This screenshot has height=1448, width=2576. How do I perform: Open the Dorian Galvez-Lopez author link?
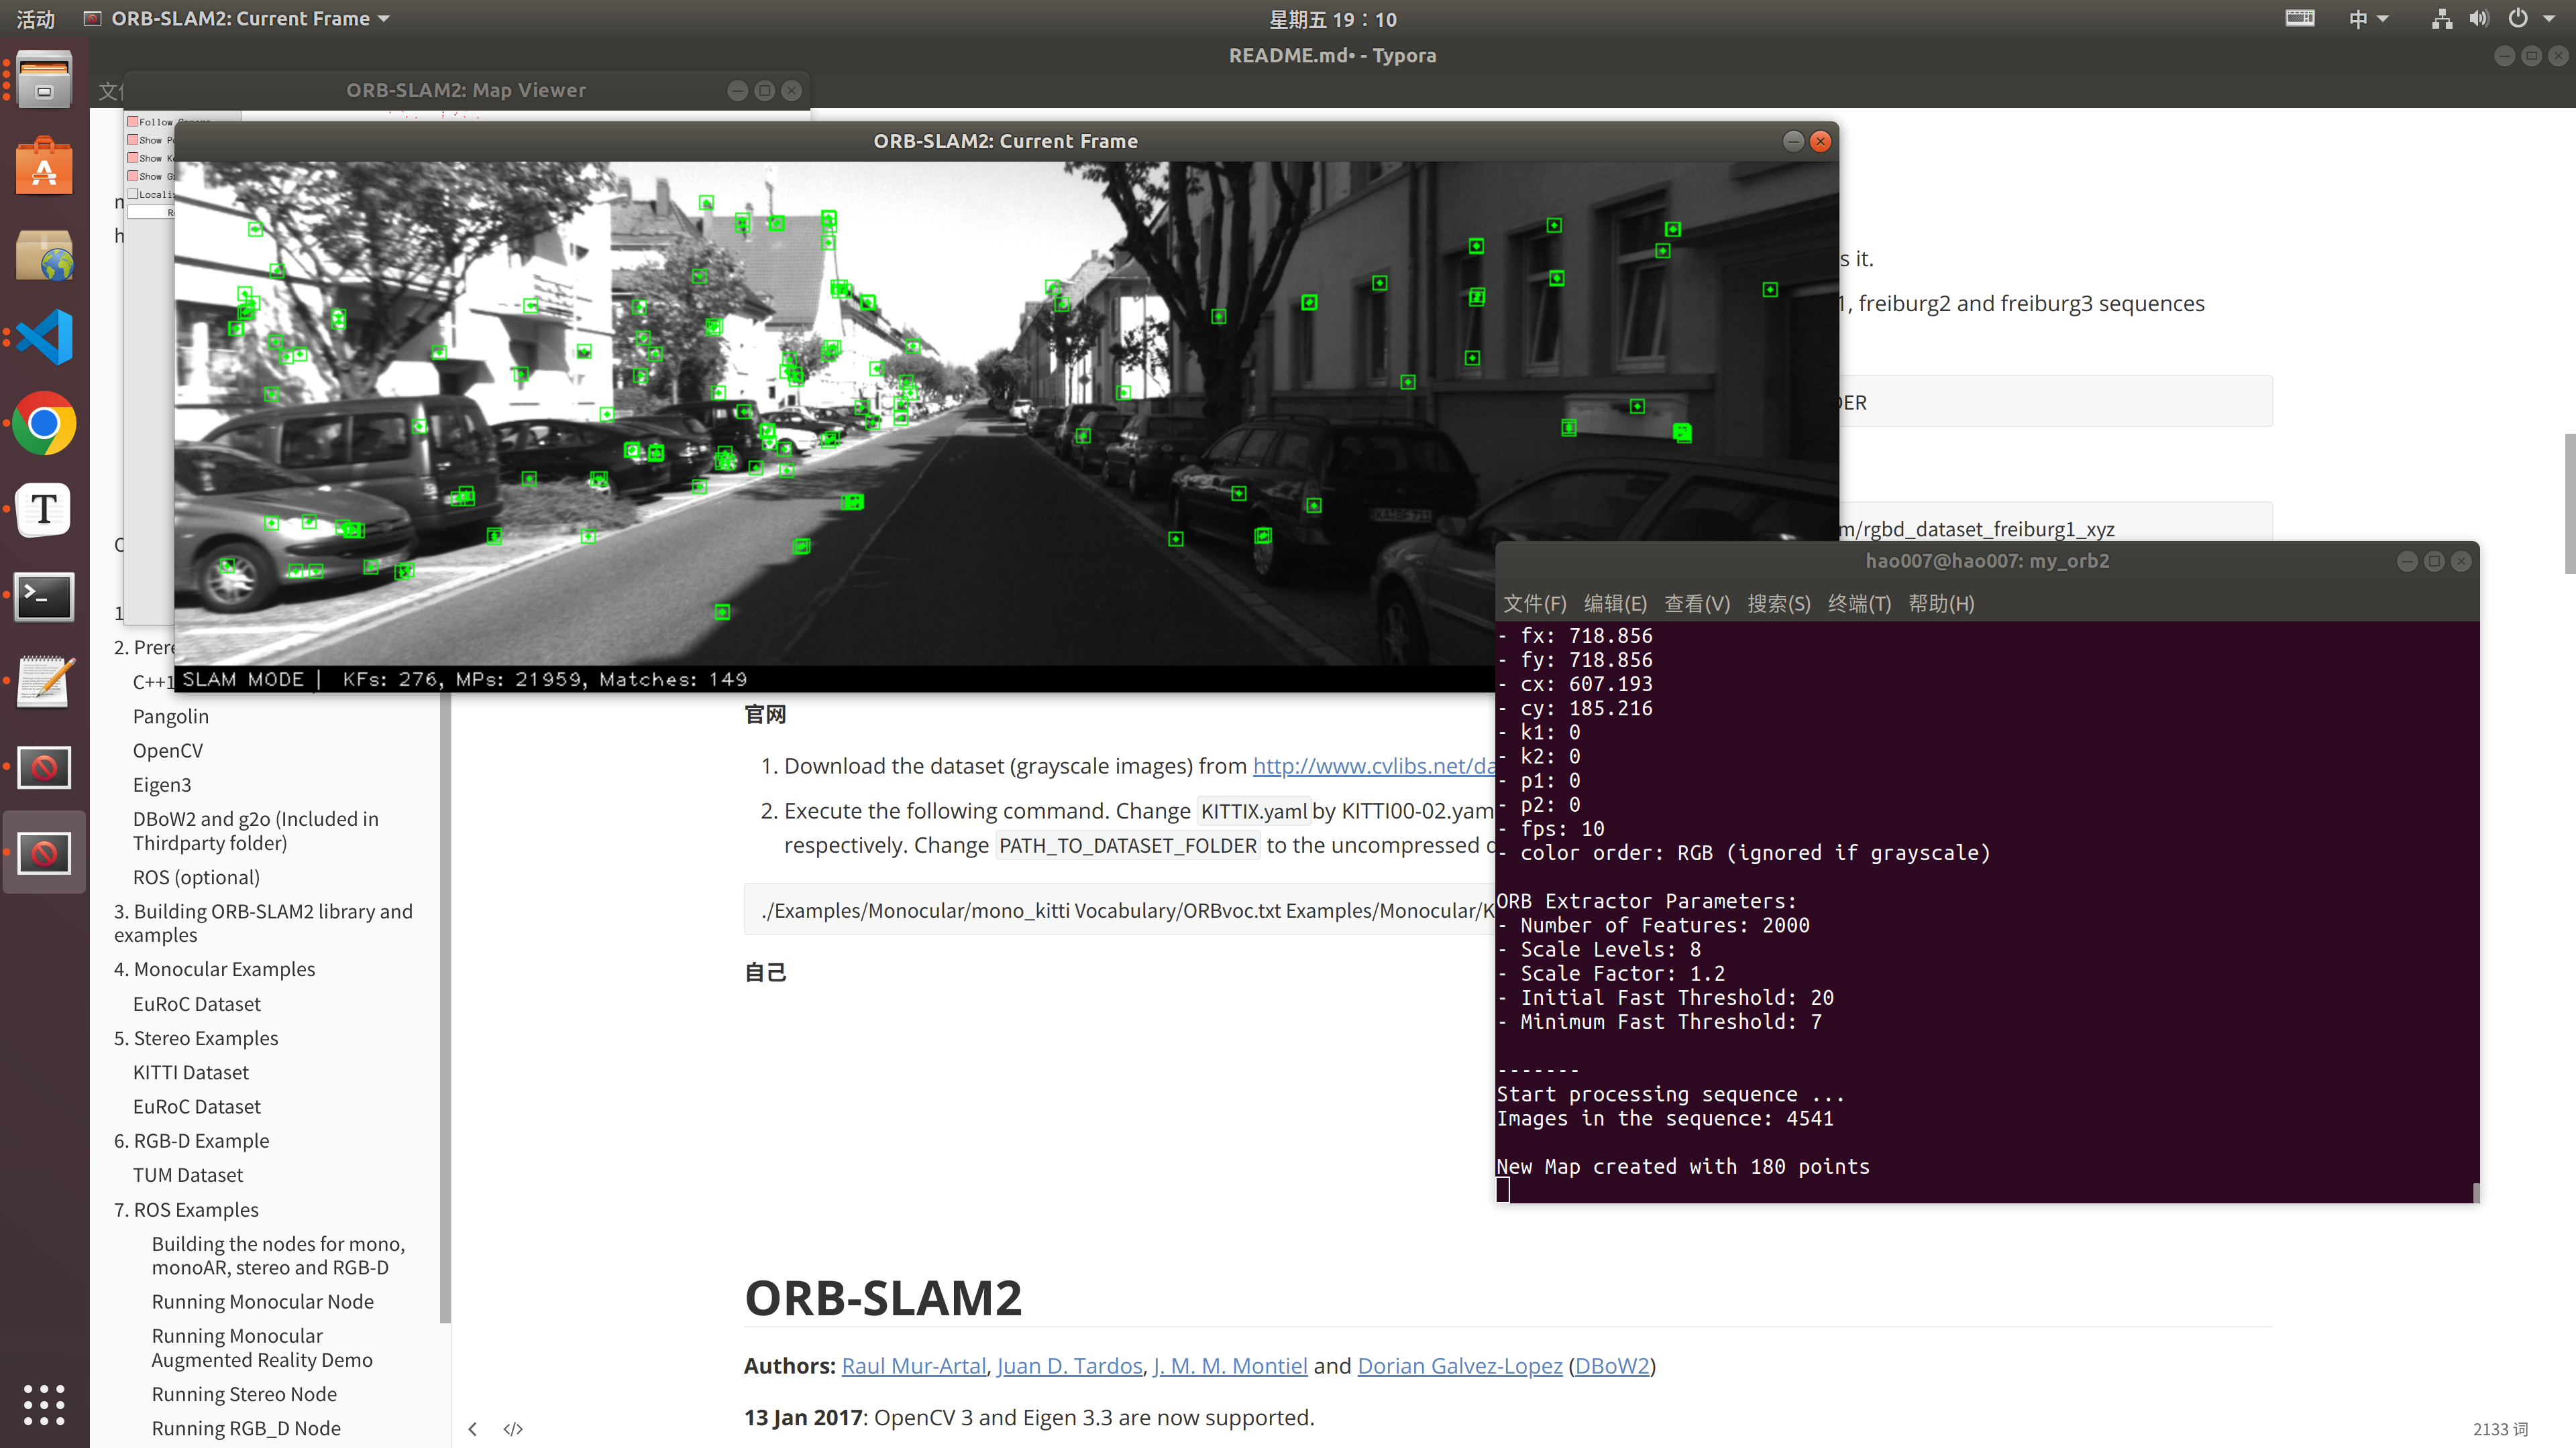click(x=1459, y=1365)
